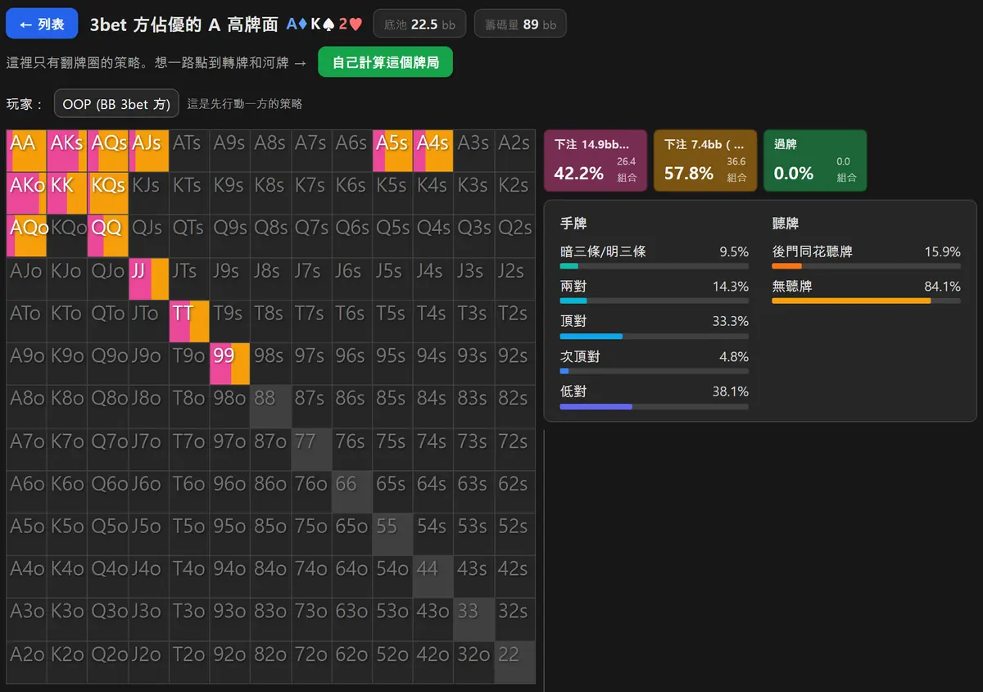This screenshot has width=983, height=692.
Task: Click the A2s cell
Action: pyautogui.click(x=515, y=151)
